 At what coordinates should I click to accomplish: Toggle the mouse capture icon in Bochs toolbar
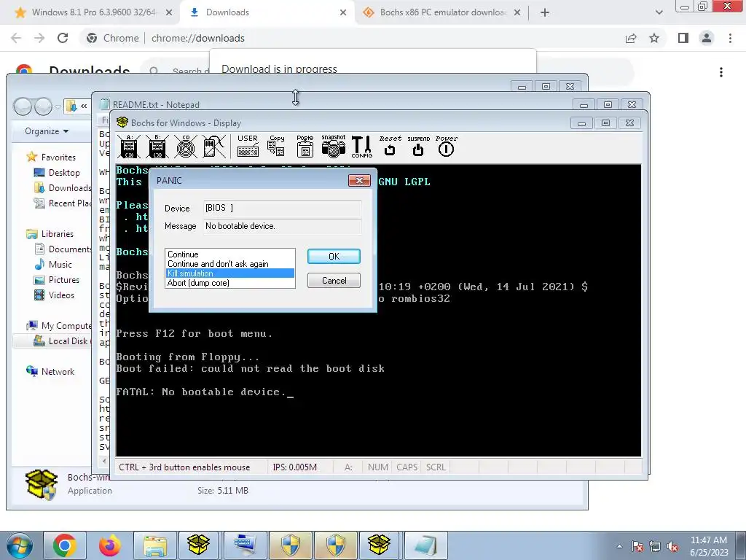tap(214, 146)
